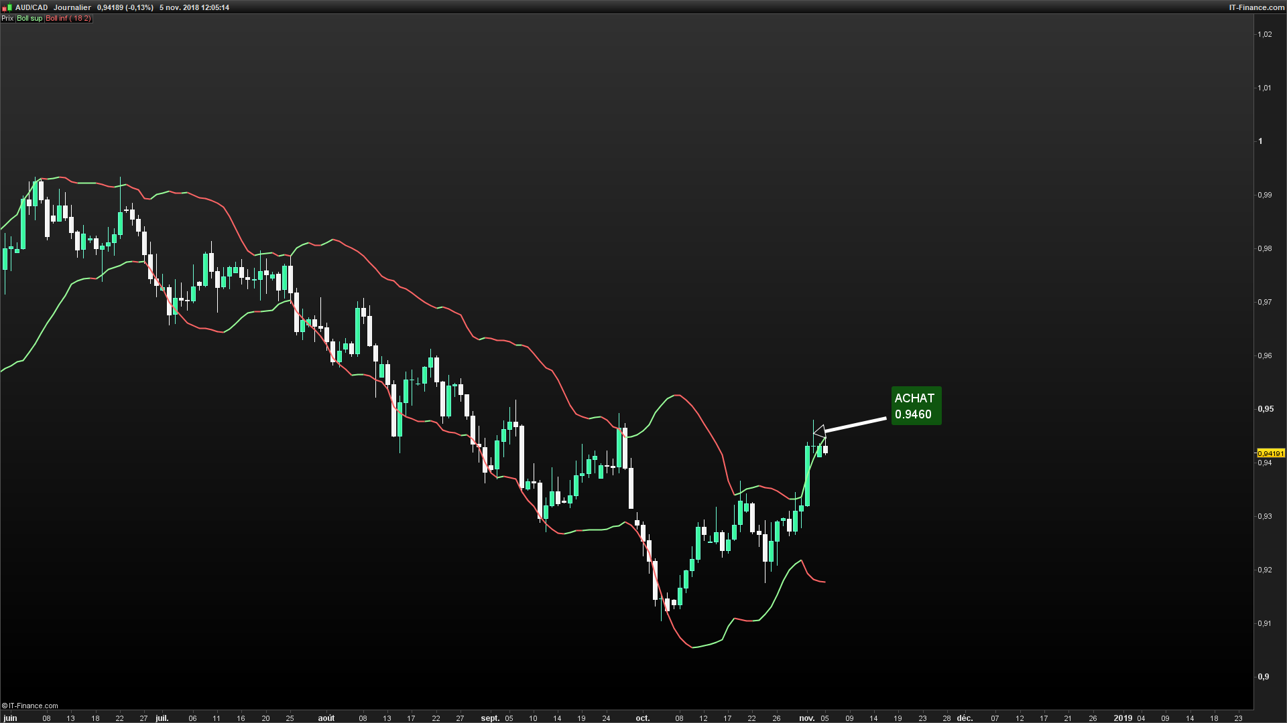
Task: Click the 1,02 price axis label
Action: pos(1265,34)
